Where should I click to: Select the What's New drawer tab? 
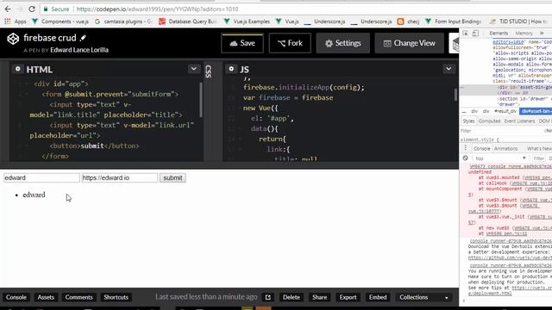[538, 149]
